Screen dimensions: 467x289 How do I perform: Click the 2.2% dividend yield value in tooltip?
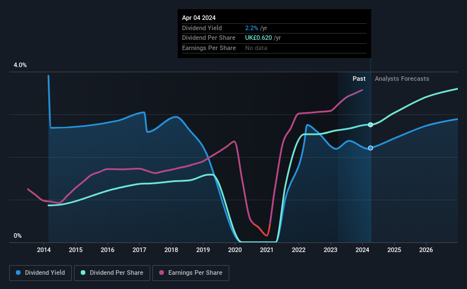point(251,28)
